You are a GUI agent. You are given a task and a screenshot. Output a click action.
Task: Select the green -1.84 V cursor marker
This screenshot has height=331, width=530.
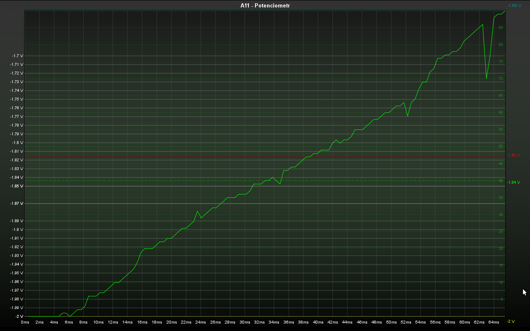[513, 182]
